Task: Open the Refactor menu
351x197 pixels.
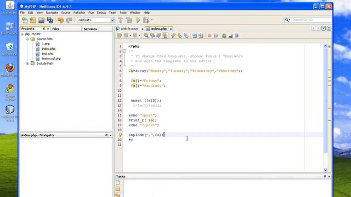Action: pos(79,13)
